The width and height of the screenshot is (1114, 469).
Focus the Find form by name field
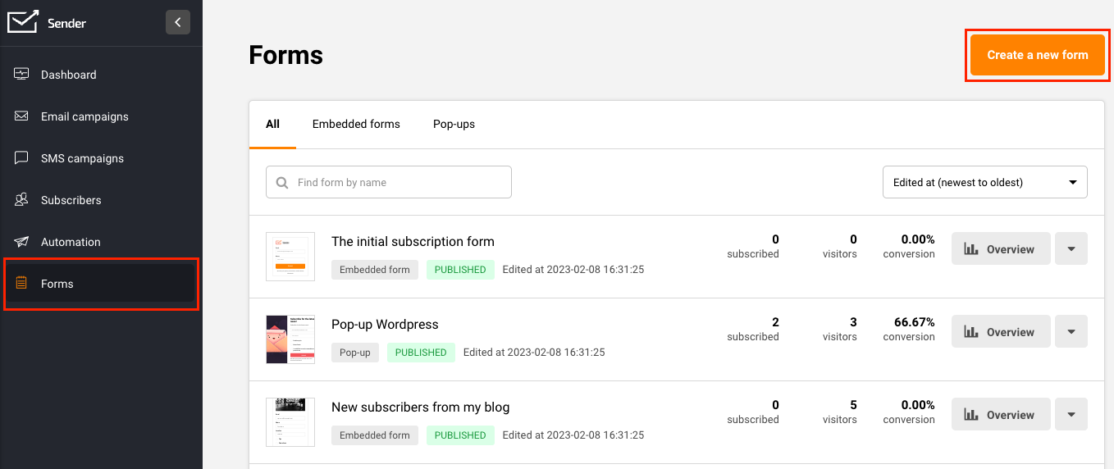(402, 182)
